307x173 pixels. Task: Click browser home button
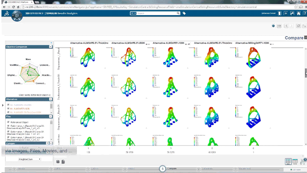[x=18, y=7]
